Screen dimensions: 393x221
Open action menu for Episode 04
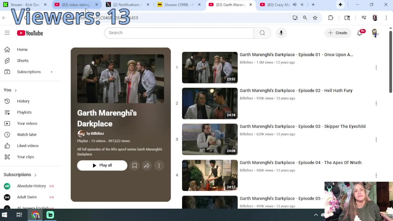376,175
